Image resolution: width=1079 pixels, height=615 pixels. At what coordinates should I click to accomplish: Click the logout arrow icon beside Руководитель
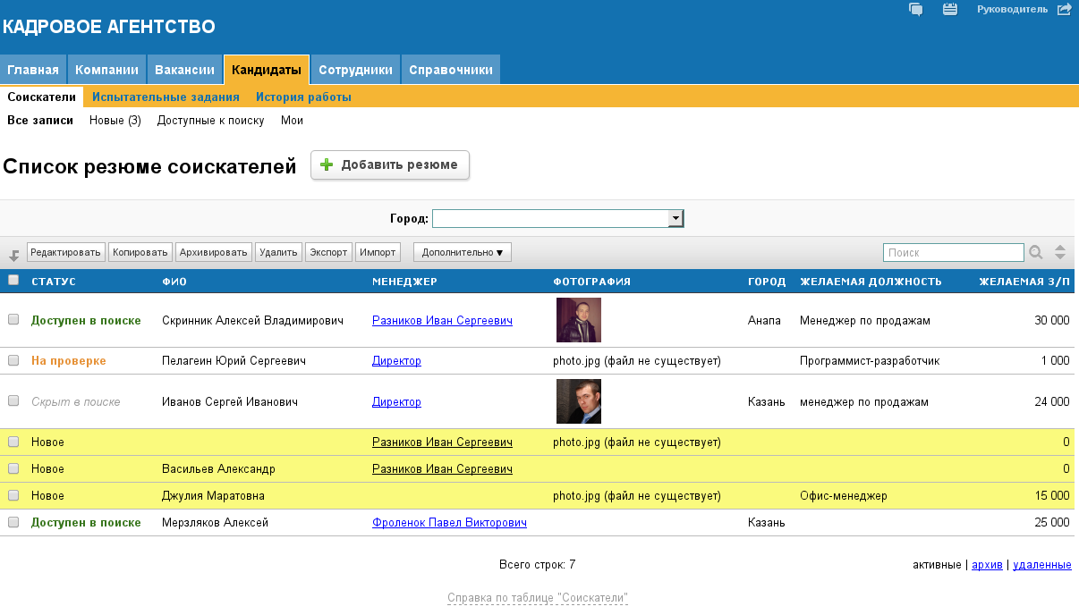1064,9
